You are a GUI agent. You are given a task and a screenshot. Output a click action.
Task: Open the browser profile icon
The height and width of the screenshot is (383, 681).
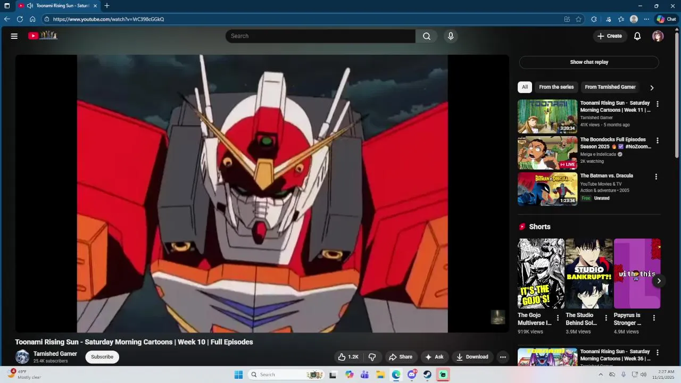(x=634, y=19)
